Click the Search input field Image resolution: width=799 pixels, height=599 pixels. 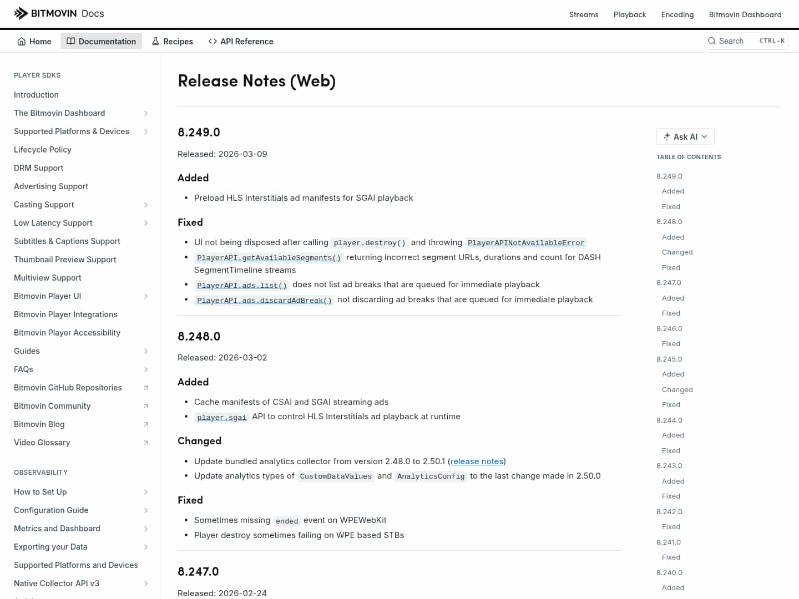tap(746, 41)
